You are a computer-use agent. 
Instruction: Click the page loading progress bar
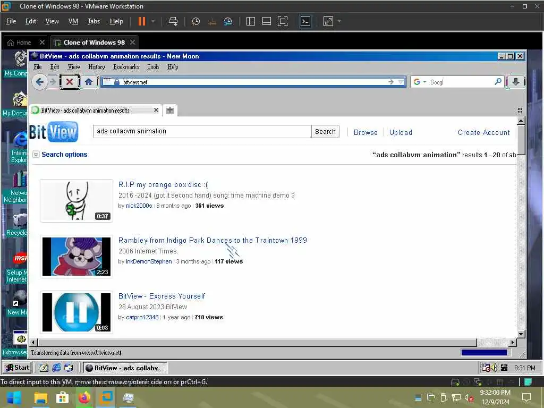point(486,353)
